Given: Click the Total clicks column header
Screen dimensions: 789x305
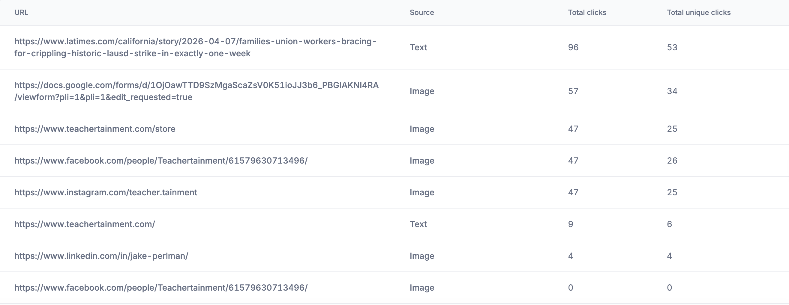Looking at the screenshot, I should 587,13.
